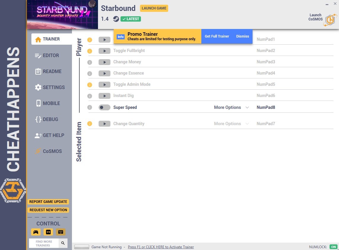Activate the Change Quantity play button
The height and width of the screenshot is (250, 339).
tap(105, 124)
